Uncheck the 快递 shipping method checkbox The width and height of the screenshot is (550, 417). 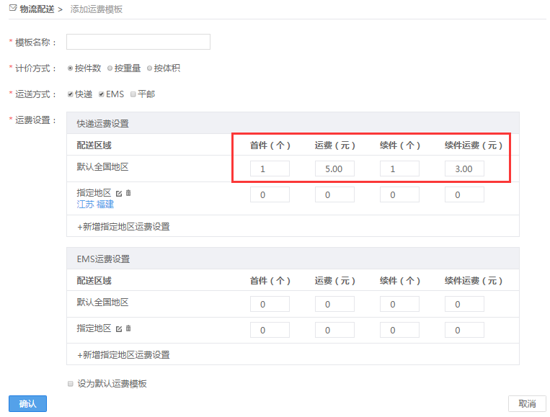coord(70,94)
